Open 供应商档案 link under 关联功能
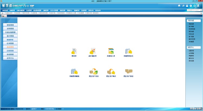This screenshot has width=203, height=111. coord(192,29)
